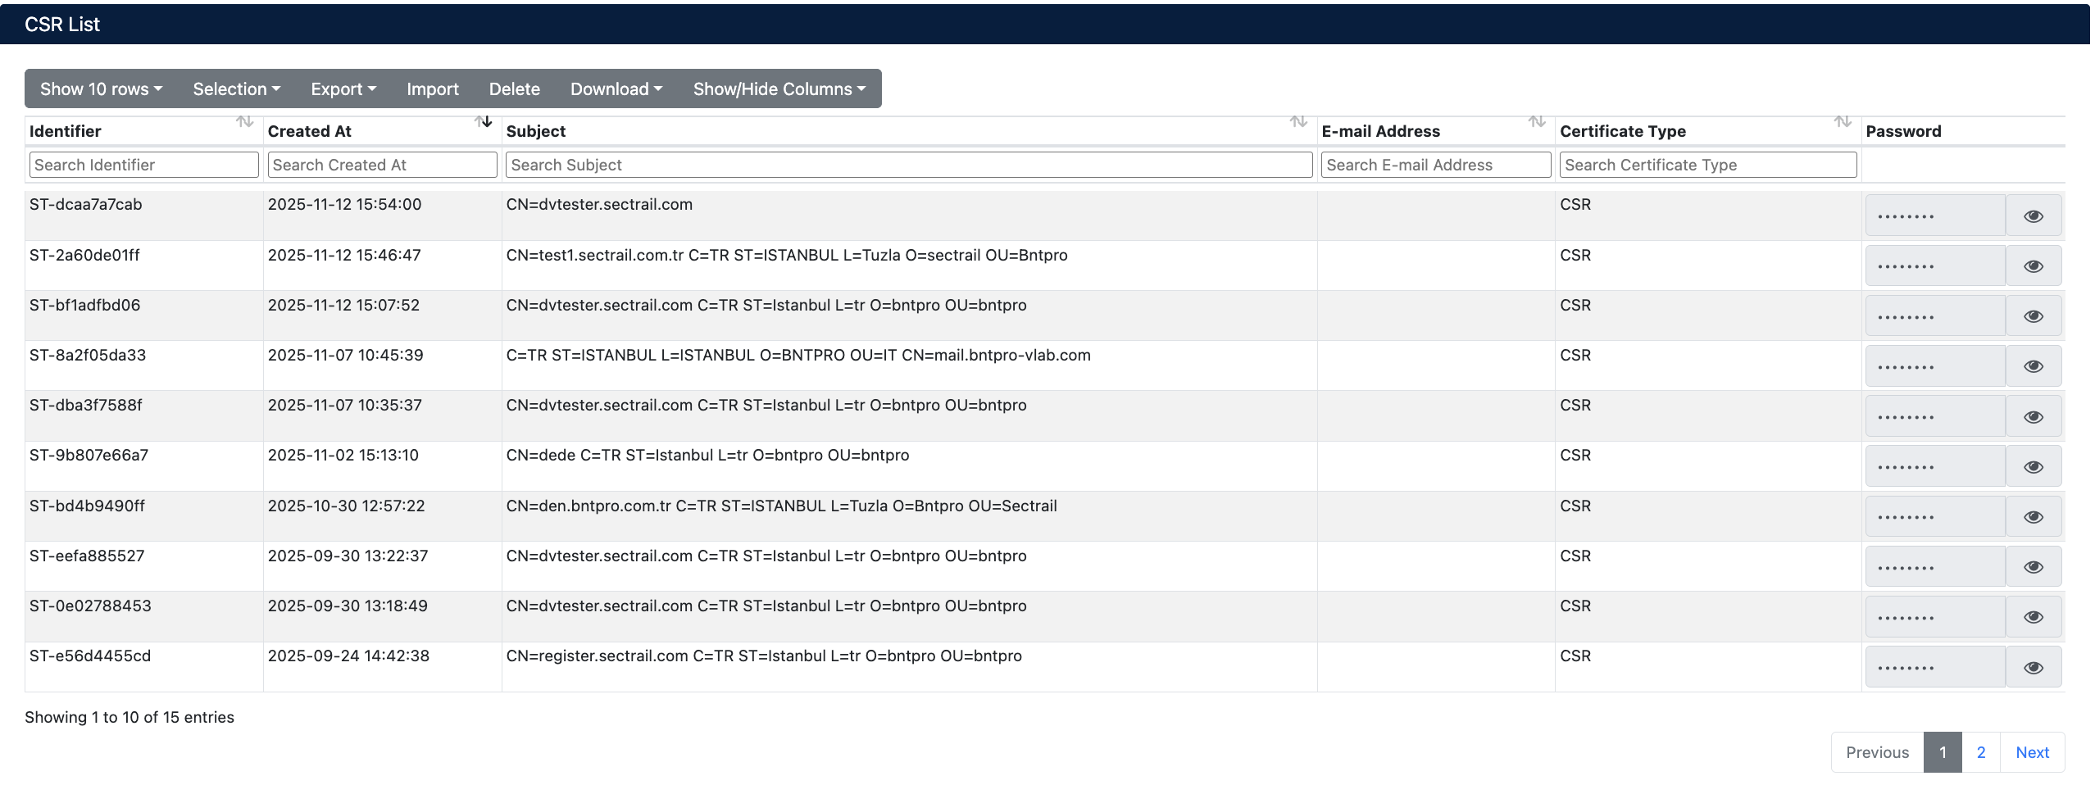This screenshot has height=785, width=2095.
Task: Sort by E-mail Address arrows icon
Action: point(1537,122)
